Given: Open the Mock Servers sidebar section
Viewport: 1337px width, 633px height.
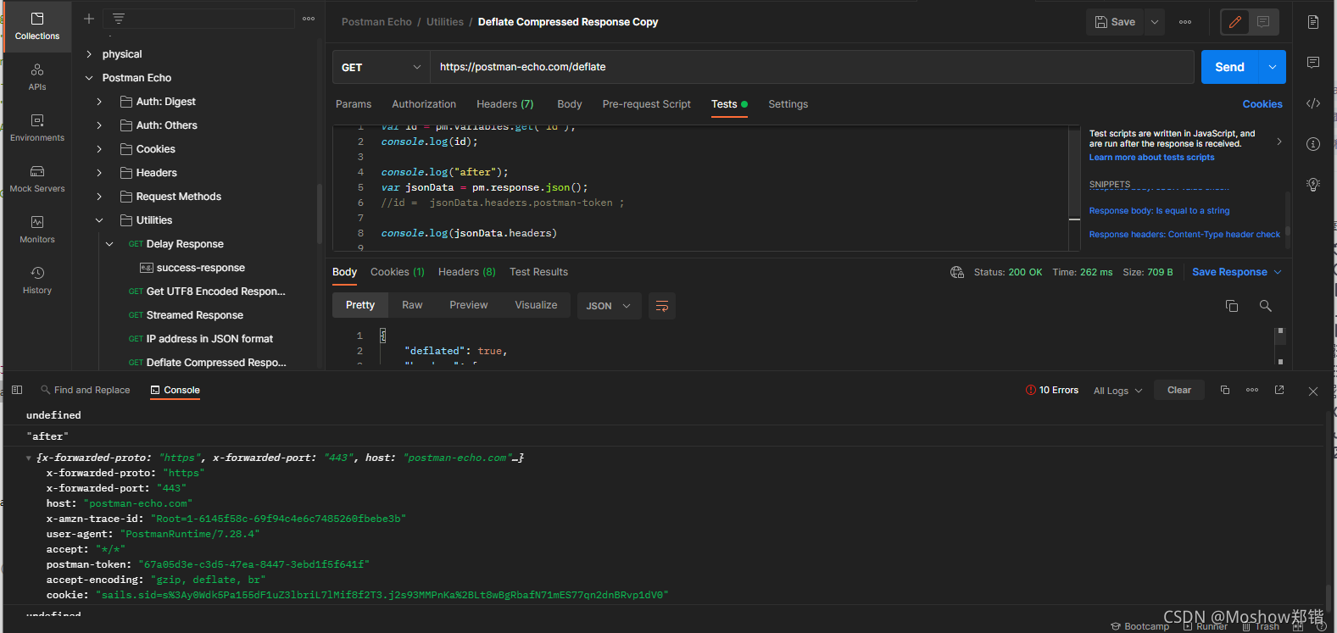Looking at the screenshot, I should click(x=37, y=179).
